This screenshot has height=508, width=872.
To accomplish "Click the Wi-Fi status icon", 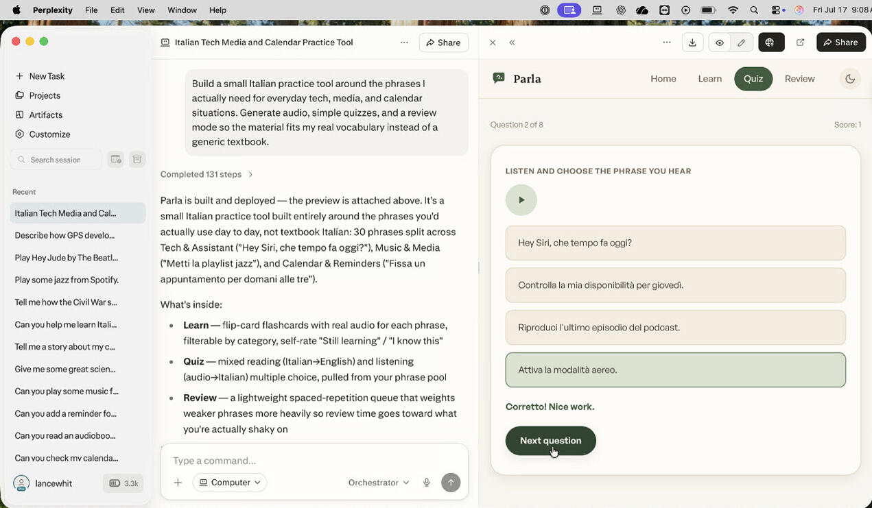I will coord(733,10).
